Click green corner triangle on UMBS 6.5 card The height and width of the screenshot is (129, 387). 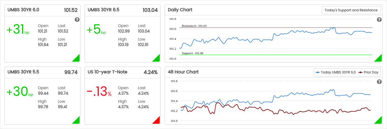[157, 59]
